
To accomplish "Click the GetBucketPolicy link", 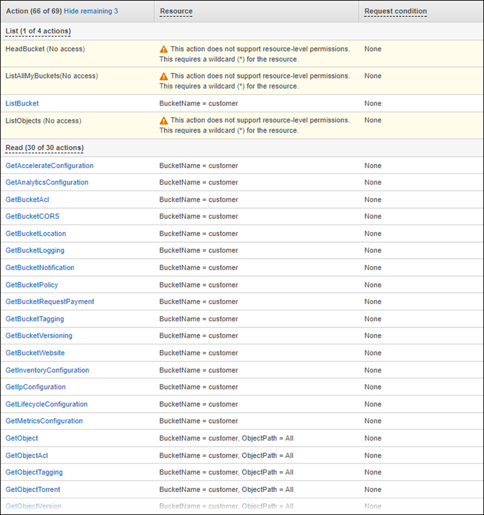I will [x=31, y=285].
